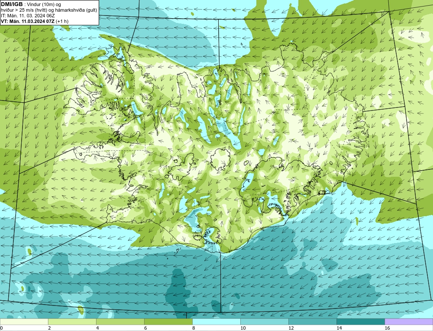Click legend scale label '0'
Image resolution: width=433 pixels, height=331 pixels.
coord(1,328)
